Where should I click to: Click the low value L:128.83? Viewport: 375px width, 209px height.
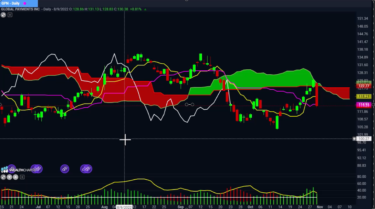[x=106, y=9]
